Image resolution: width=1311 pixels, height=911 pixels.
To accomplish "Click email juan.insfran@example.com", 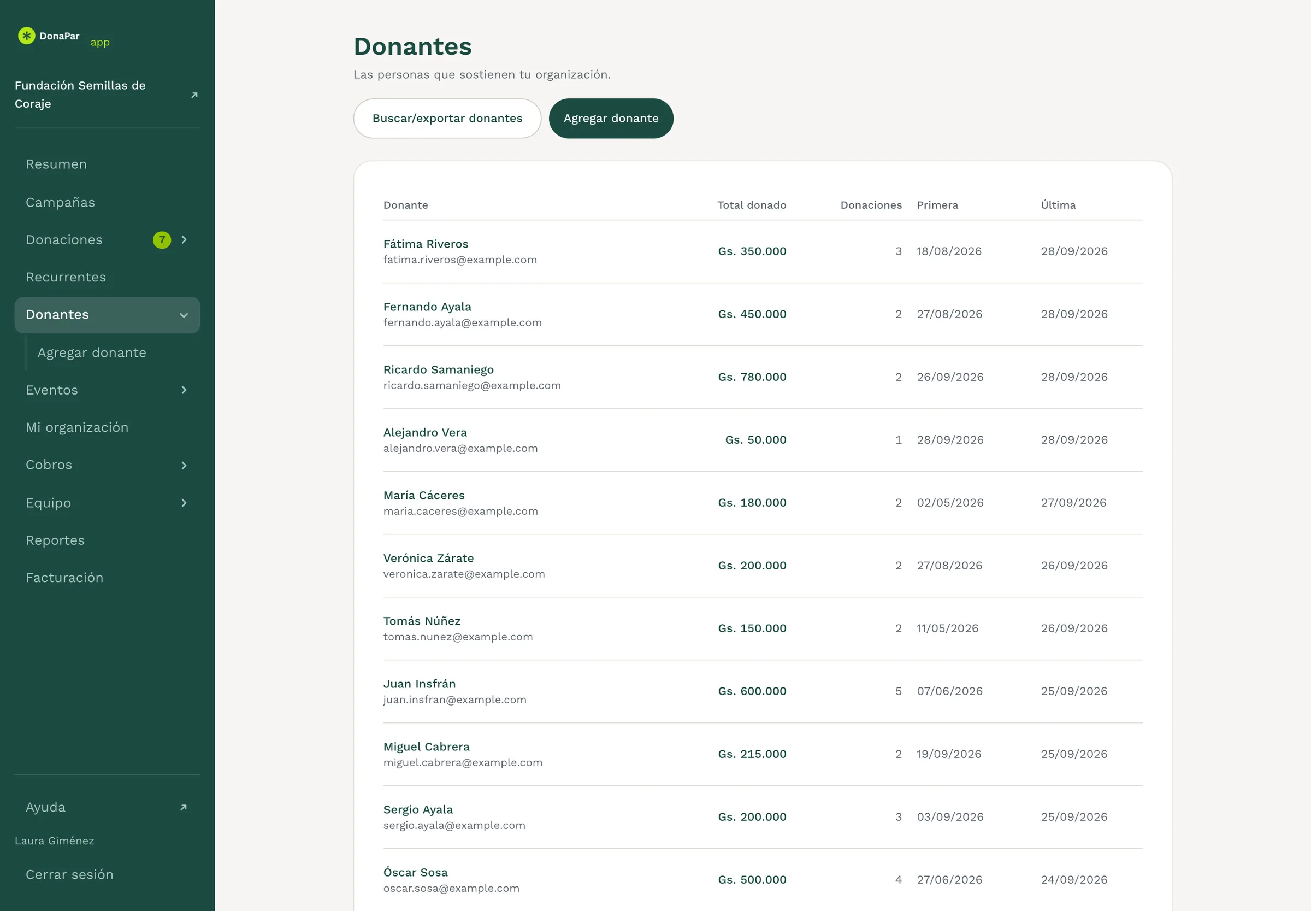I will coord(454,699).
